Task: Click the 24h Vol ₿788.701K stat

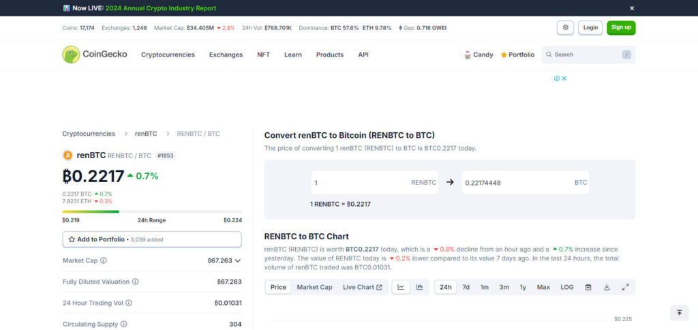Action: pyautogui.click(x=267, y=27)
